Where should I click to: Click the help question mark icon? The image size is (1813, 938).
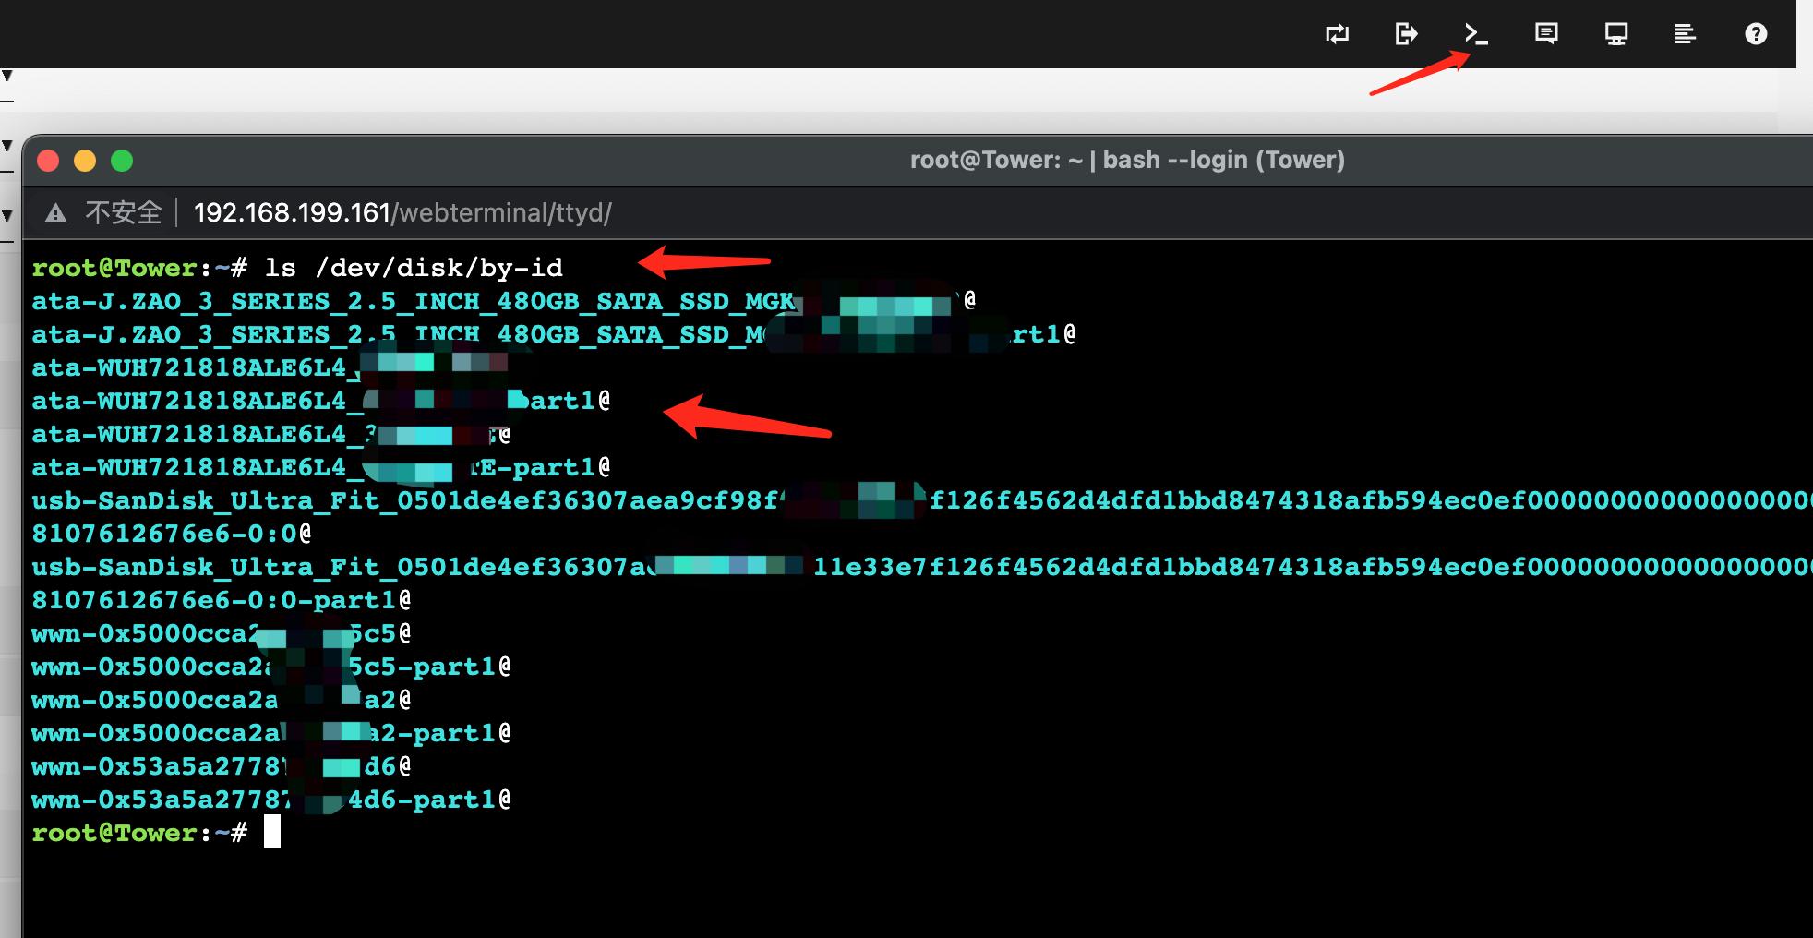[x=1755, y=34]
